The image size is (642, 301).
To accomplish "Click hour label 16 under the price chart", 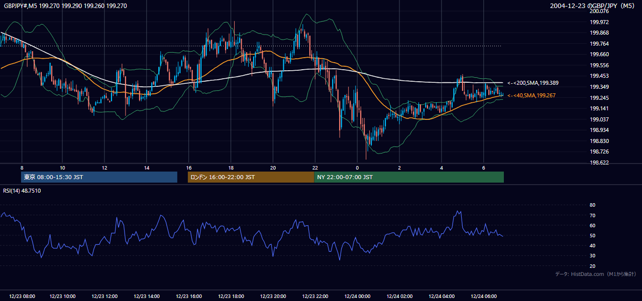I will 189,168.
